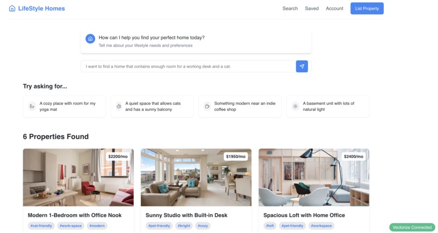Send the query with paper plane icon
Viewport: 438px width, 233px height.
click(x=302, y=66)
